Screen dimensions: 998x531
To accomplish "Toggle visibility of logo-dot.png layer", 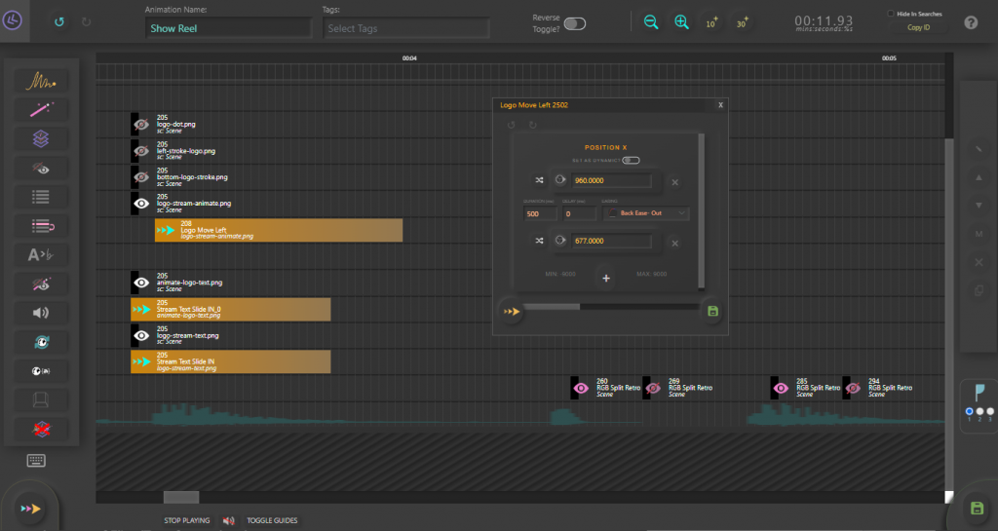I will click(x=141, y=125).
